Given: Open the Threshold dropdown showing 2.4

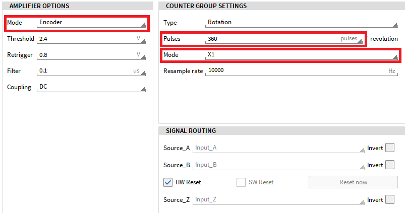Looking at the screenshot, I should click(91, 39).
